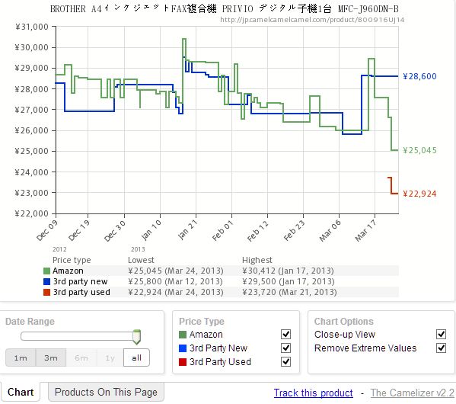Viewport: 456px width, 404px height.
Task: Toggle Remove Extreme Values checkbox
Action: click(442, 348)
